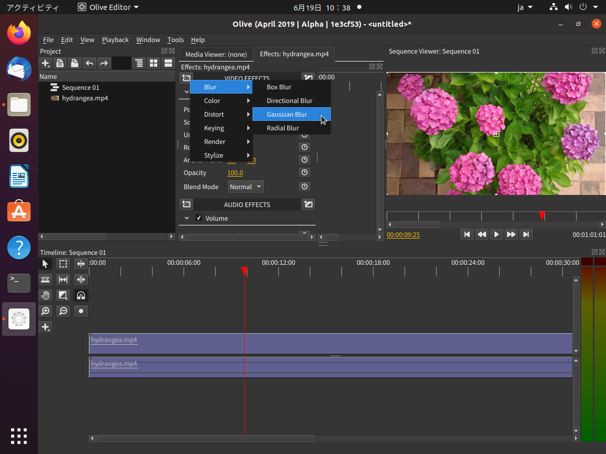Click the add audio transition icon
This screenshot has height=454, width=606.
click(308, 204)
